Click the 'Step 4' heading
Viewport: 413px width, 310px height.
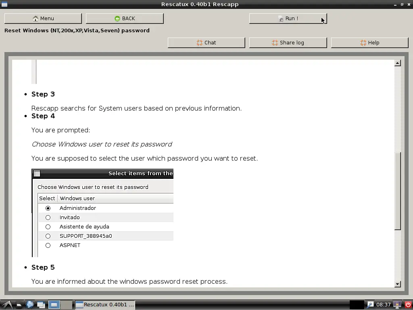(x=43, y=116)
